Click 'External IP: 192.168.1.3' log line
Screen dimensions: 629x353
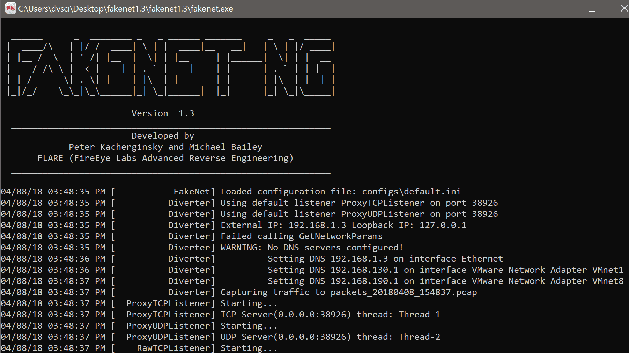[234, 225]
